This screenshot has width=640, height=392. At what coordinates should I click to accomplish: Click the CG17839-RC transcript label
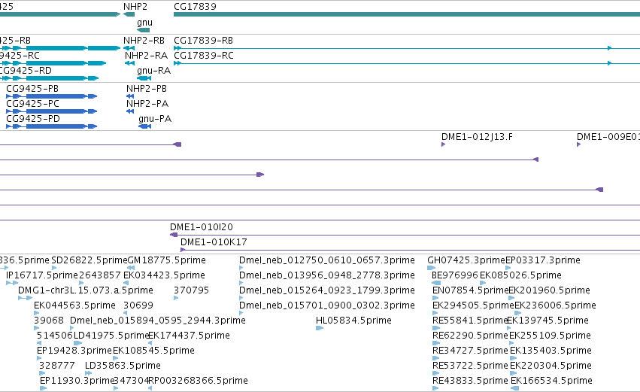pyautogui.click(x=204, y=56)
